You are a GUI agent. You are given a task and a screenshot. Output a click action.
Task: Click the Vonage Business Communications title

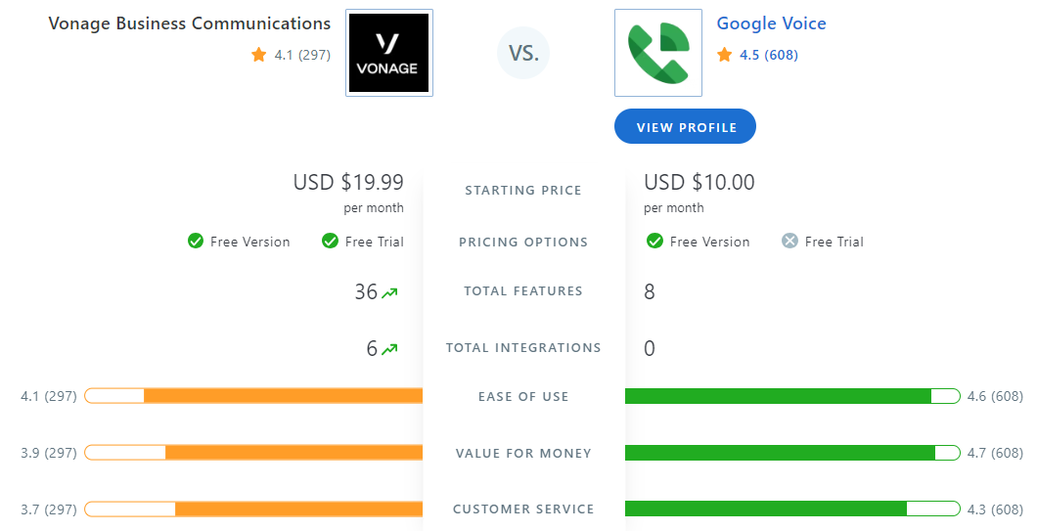[x=190, y=23]
